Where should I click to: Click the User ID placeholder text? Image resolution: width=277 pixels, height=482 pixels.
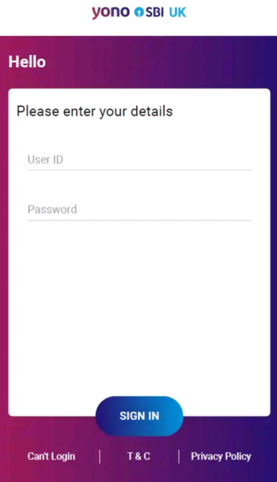(x=45, y=159)
